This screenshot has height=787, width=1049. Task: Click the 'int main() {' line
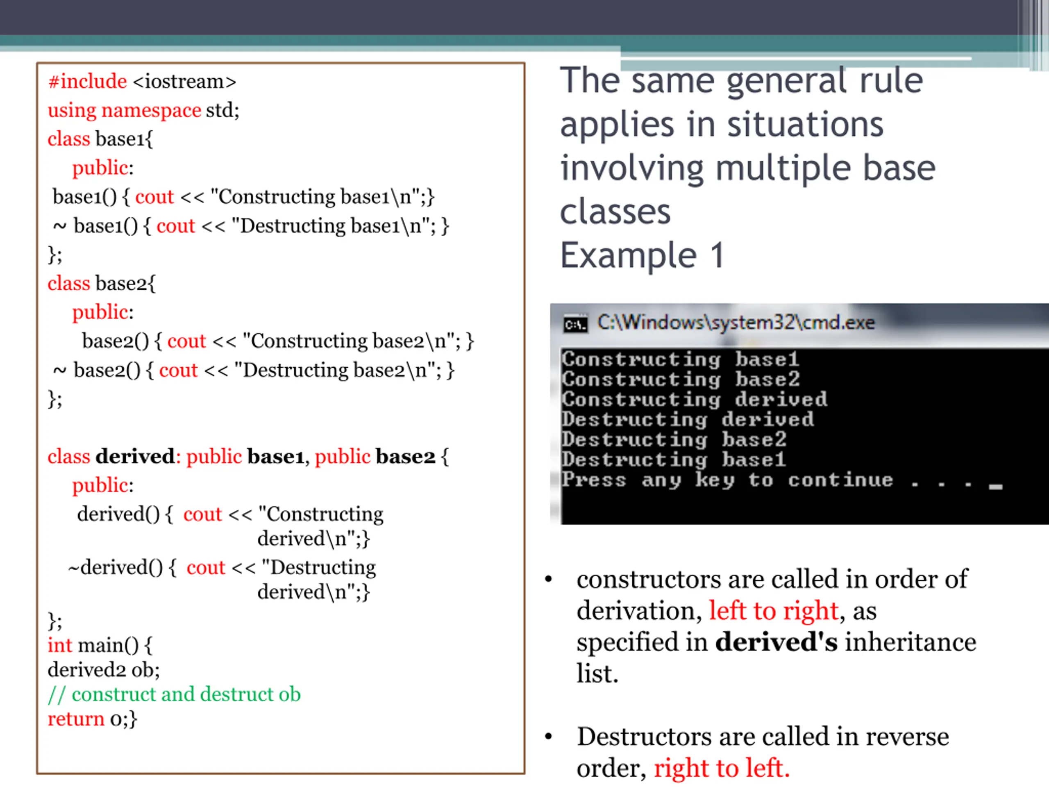pos(100,645)
